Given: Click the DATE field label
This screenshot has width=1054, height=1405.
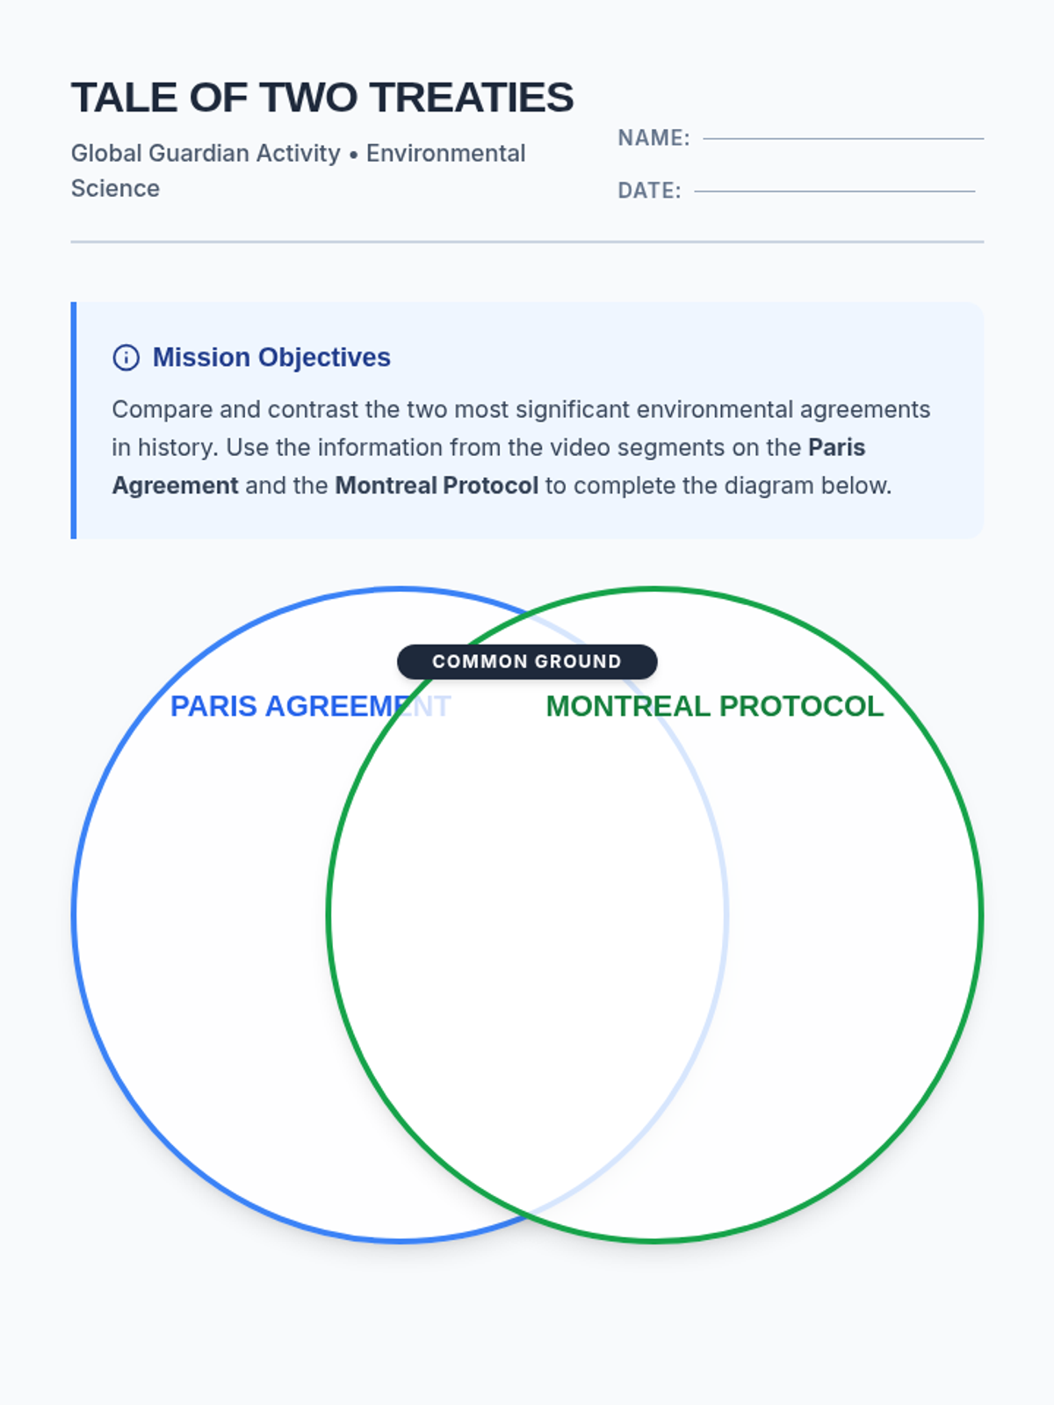Looking at the screenshot, I should tap(649, 191).
